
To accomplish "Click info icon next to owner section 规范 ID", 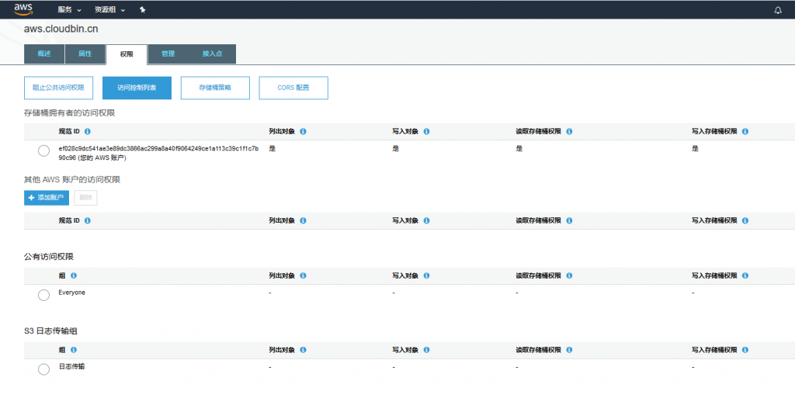I will pos(88,132).
